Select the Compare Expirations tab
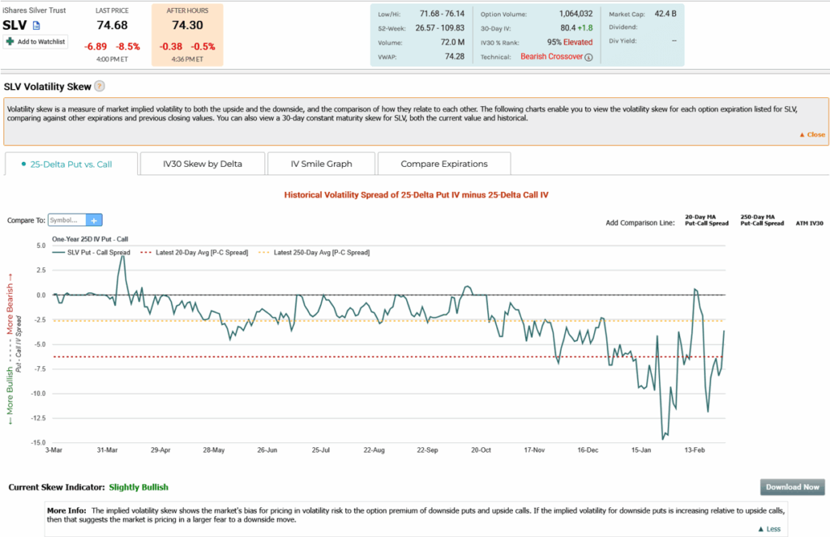The image size is (830, 537). 444,164
